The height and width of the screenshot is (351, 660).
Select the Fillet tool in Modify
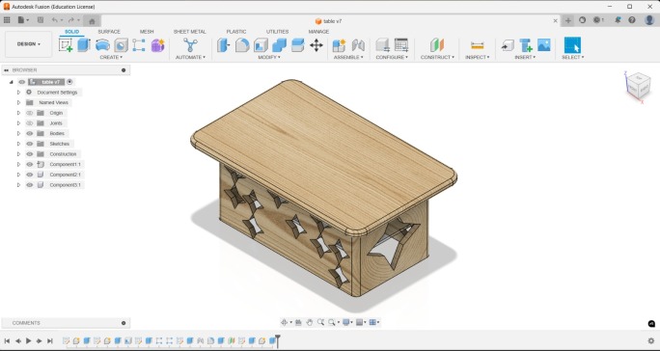[x=242, y=45]
